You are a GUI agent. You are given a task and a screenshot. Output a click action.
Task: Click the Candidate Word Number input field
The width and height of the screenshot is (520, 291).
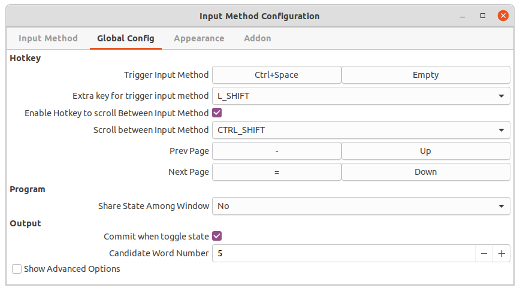344,253
